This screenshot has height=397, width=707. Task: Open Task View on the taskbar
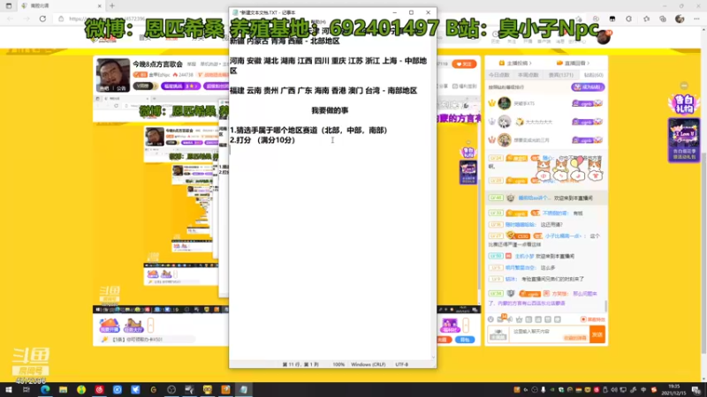[27, 389]
